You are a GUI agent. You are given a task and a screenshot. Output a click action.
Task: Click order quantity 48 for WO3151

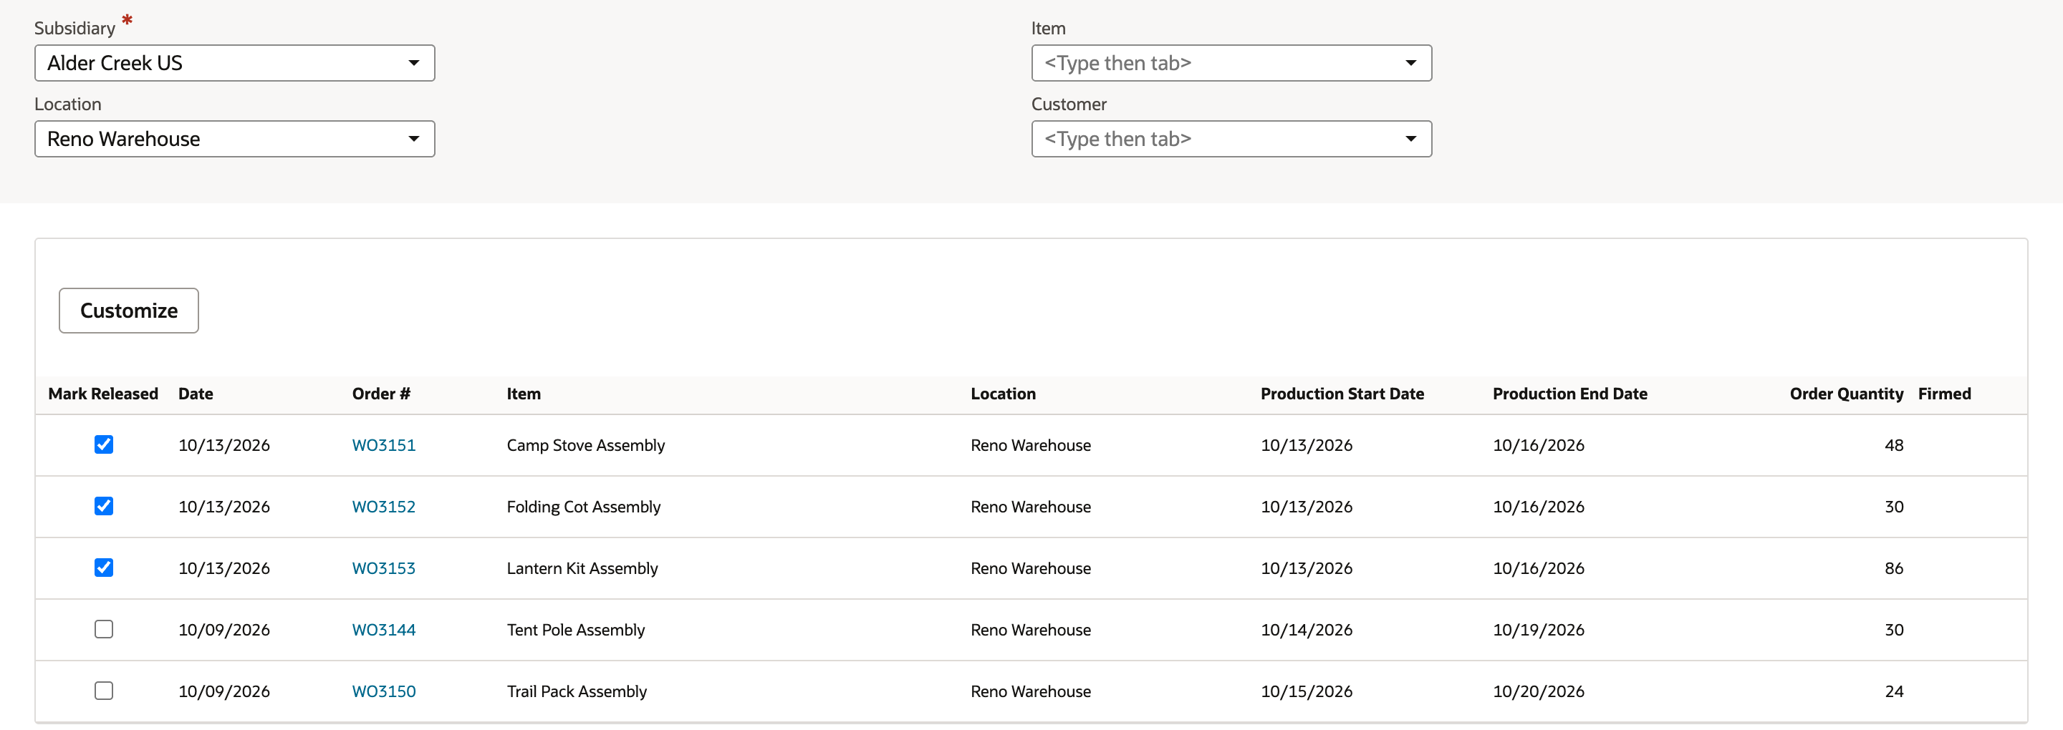point(1893,445)
